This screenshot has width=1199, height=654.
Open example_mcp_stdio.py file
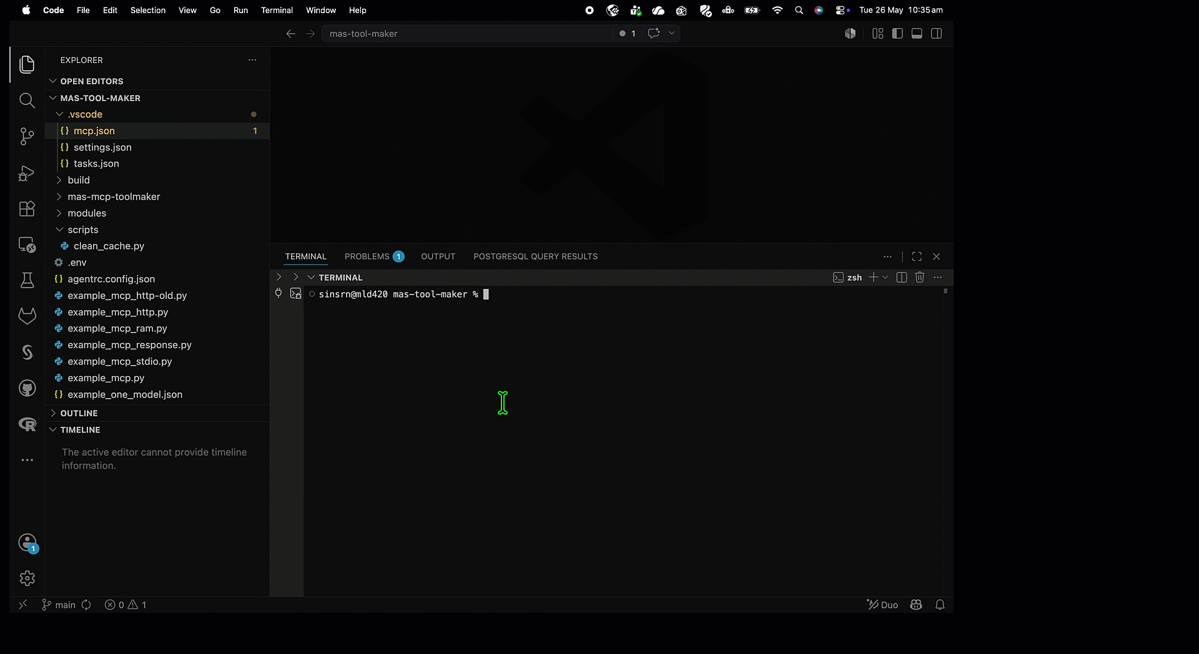[x=157, y=361]
